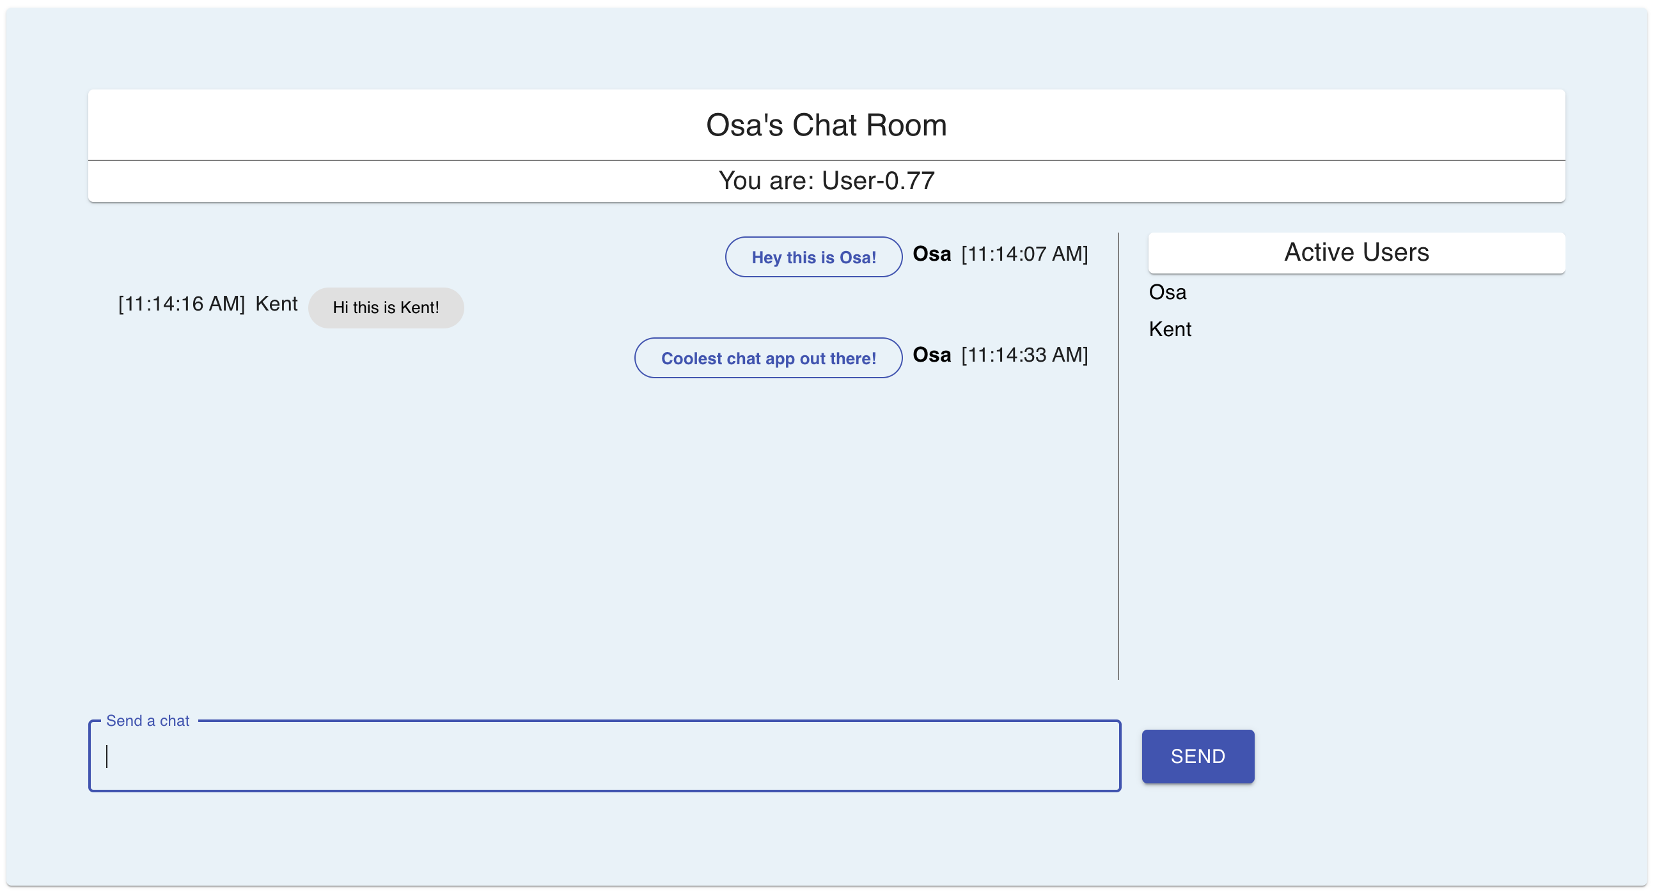Click bold Osa name on first message
1655x892 pixels.
[931, 254]
